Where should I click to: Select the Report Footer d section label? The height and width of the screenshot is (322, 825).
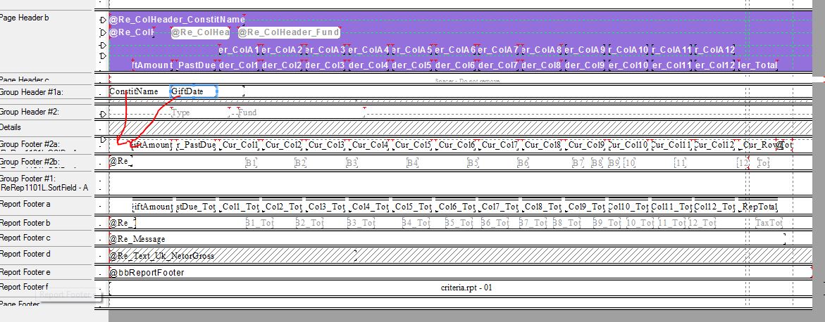click(x=25, y=254)
